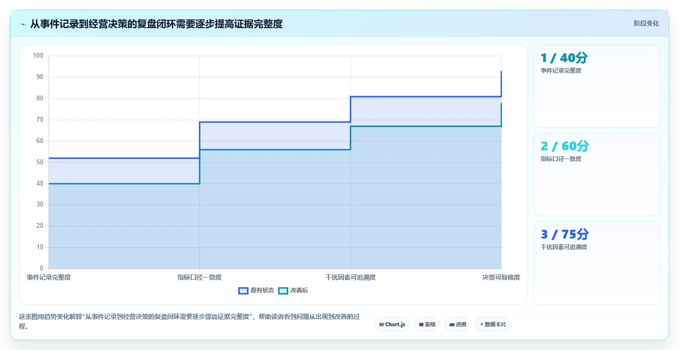Click the Chart.js chip icon
This screenshot has height=350, width=679.
point(381,324)
